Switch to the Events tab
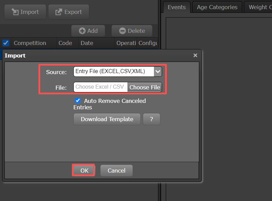 tap(177, 7)
